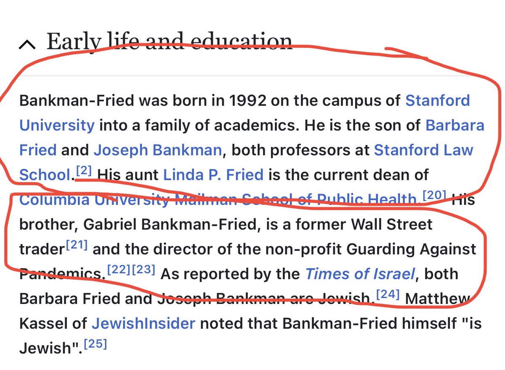Click the Guarding Against Pandemics text
505x370 pixels.
[x=411, y=249]
